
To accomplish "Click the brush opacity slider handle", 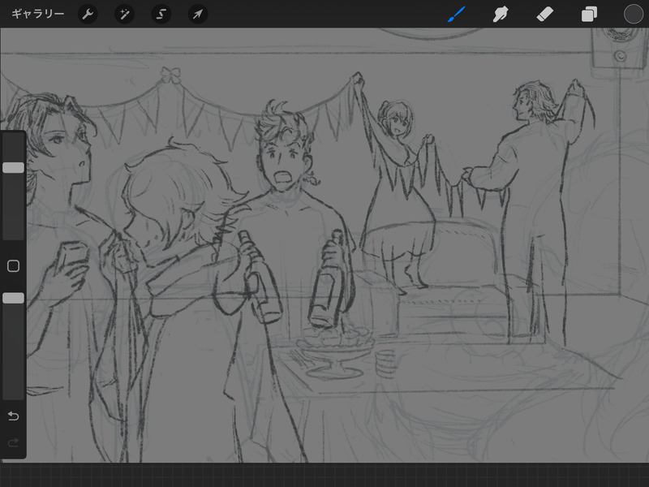I will click(13, 298).
